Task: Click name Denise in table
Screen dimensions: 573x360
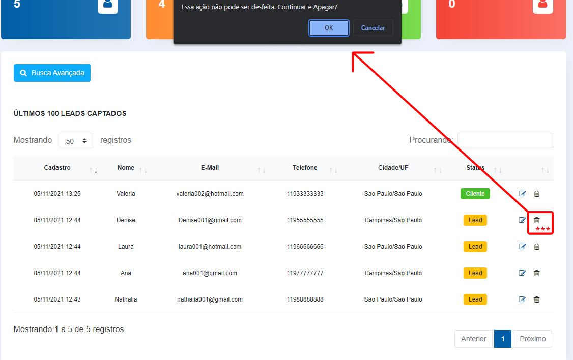Action: [126, 220]
